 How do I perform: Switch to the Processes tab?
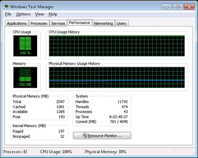pyautogui.click(x=39, y=23)
